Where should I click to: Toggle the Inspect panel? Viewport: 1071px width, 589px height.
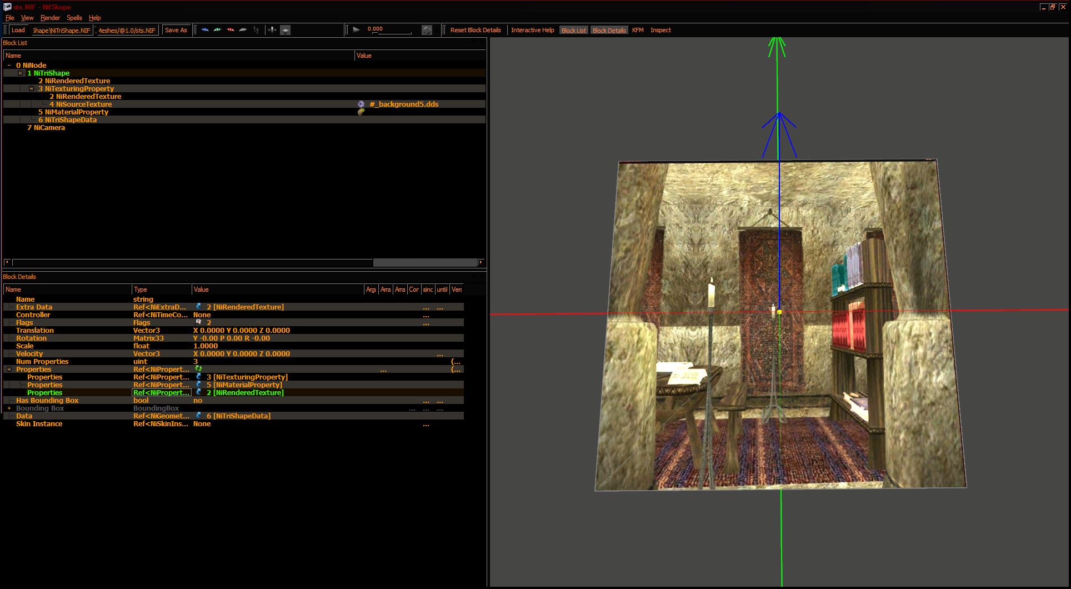click(660, 30)
